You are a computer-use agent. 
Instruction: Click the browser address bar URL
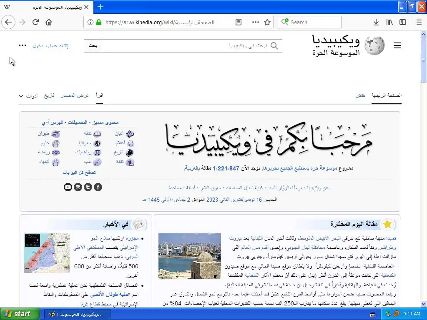pyautogui.click(x=160, y=22)
